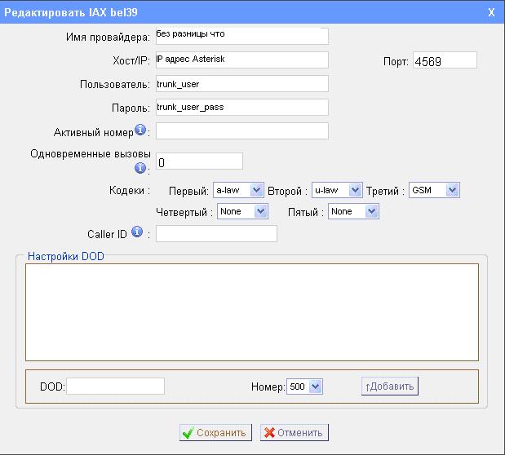The width and height of the screenshot is (505, 455).
Task: Click info icon next to Caller ID
Action: pos(136,233)
